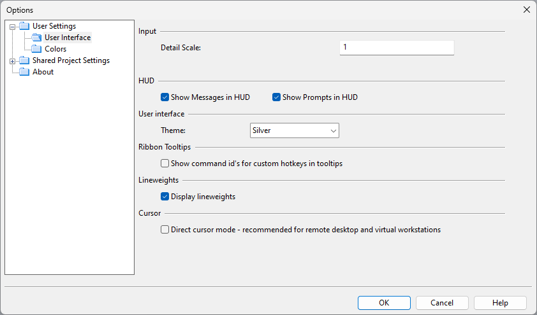This screenshot has height=315, width=537.
Task: Click the Shared Project Settings folder icon
Action: click(24, 60)
